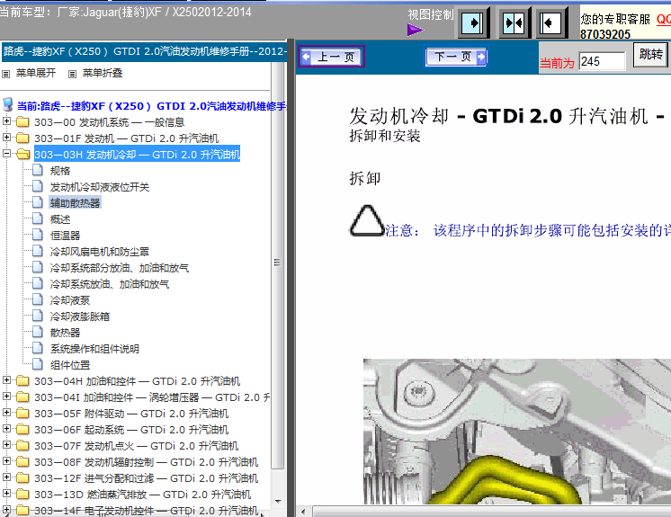This screenshot has height=517, width=671.
Task: Click the computer icon beside 当前:路虎--捷豹XF
Action: [x=8, y=104]
